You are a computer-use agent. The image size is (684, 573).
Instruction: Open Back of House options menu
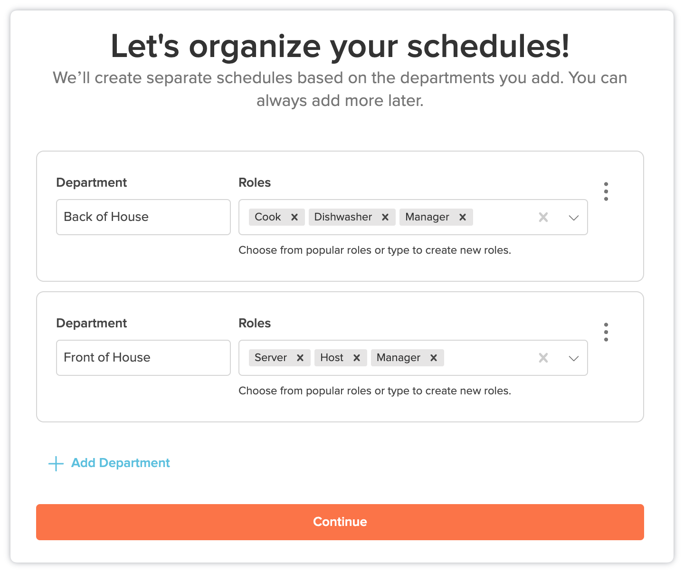point(606,191)
